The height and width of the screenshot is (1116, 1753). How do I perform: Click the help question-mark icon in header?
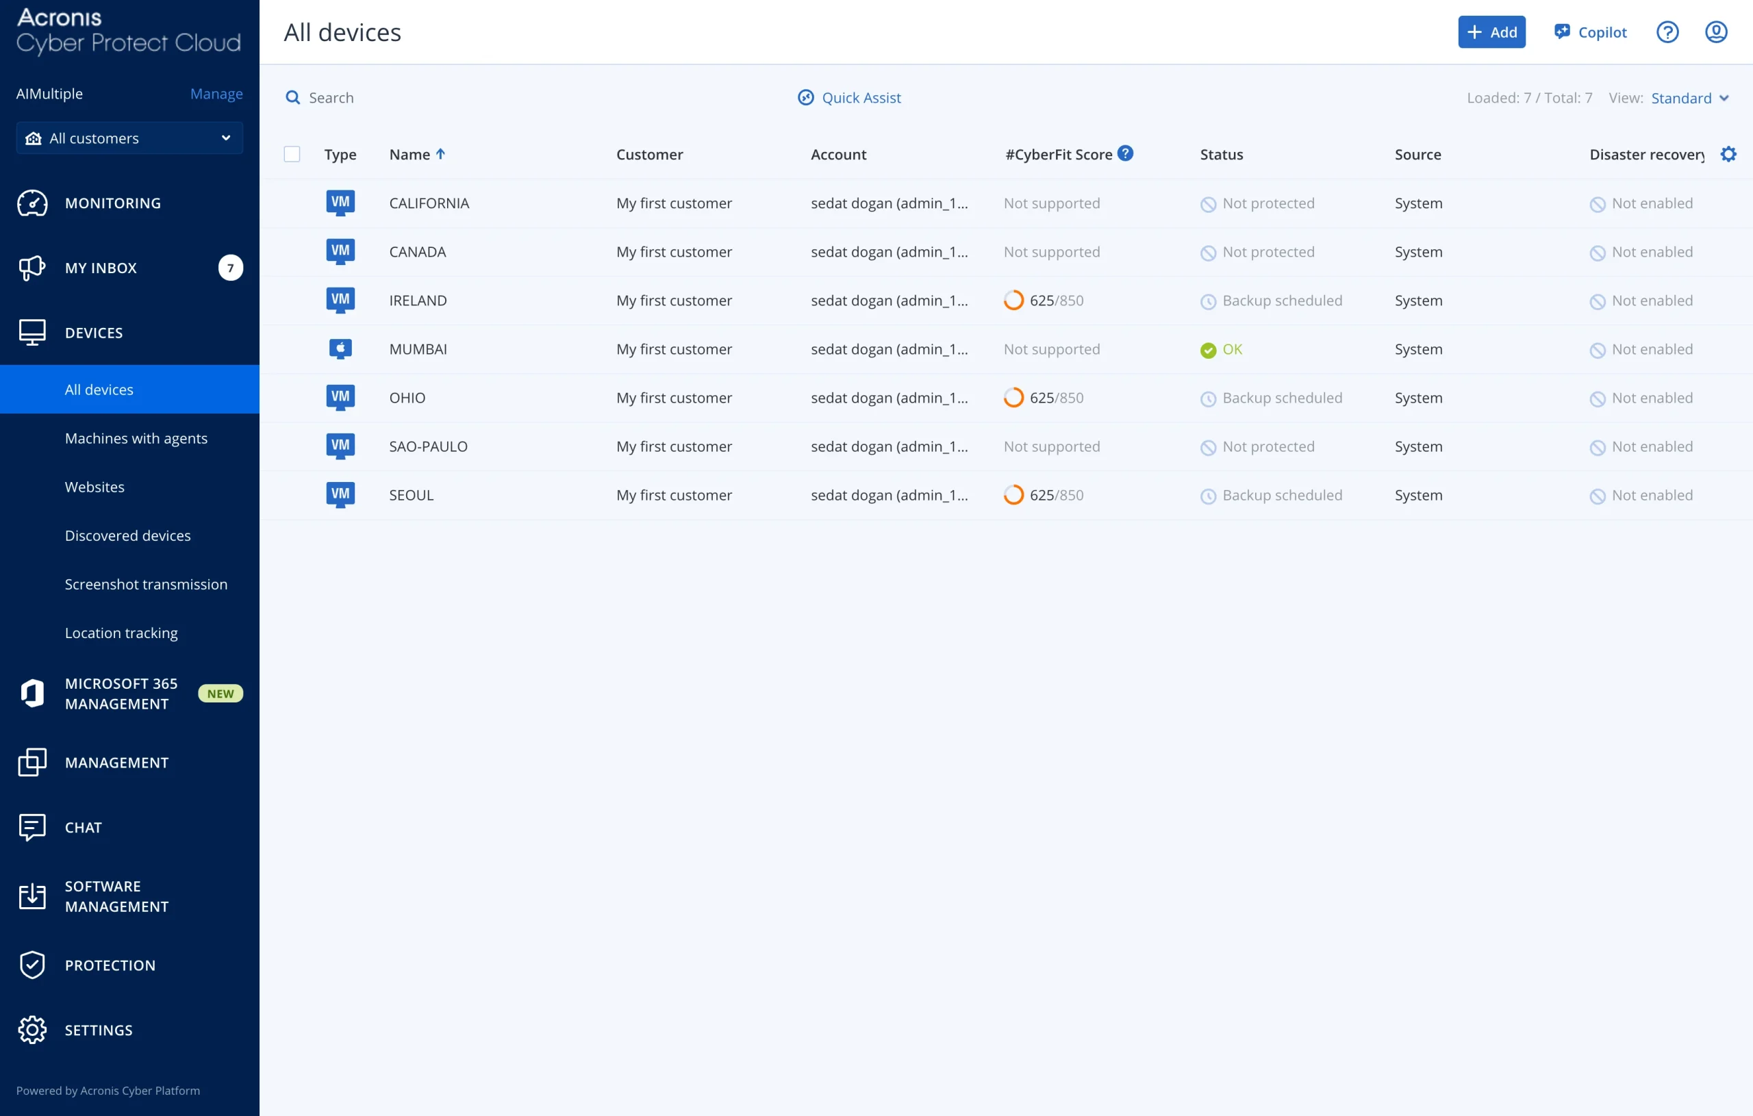pyautogui.click(x=1667, y=32)
